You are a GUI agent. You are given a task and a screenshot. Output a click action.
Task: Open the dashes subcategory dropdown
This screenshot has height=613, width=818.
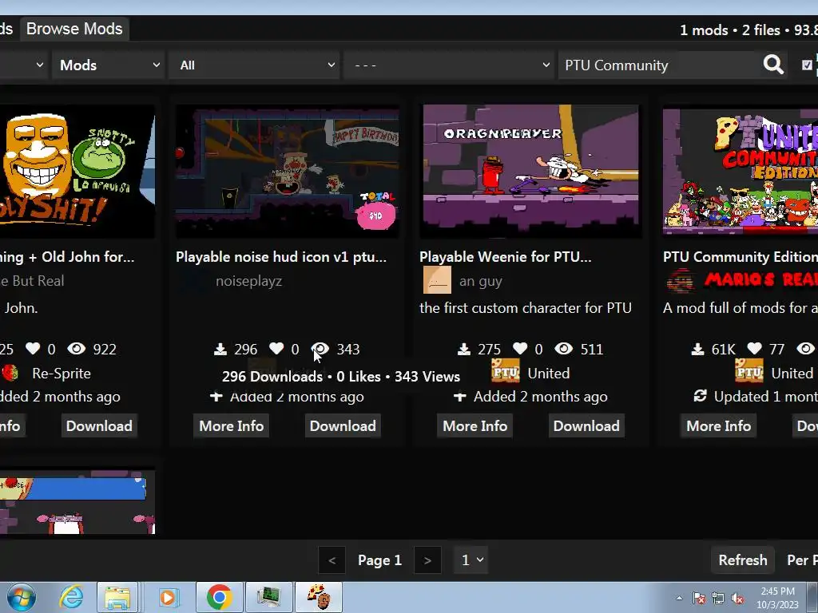(x=449, y=65)
